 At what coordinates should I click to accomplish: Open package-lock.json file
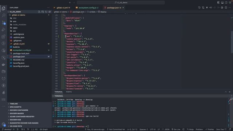tap(29, 53)
